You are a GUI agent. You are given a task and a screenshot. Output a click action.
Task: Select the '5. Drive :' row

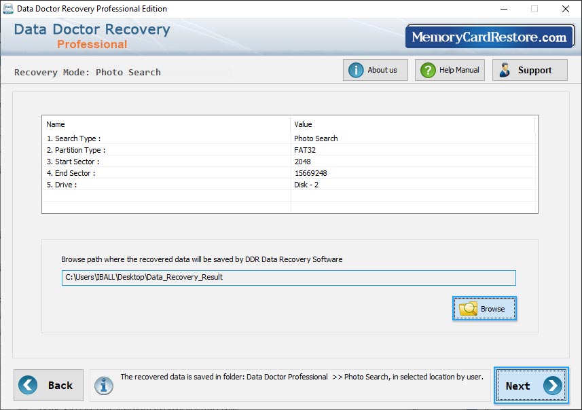(x=289, y=185)
